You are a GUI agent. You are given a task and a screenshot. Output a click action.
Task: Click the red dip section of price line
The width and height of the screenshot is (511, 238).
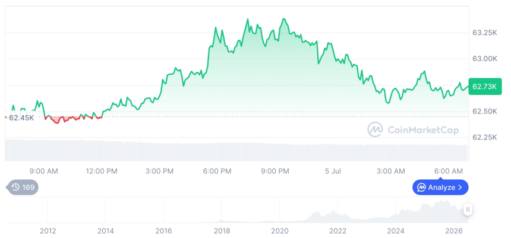[73, 119]
